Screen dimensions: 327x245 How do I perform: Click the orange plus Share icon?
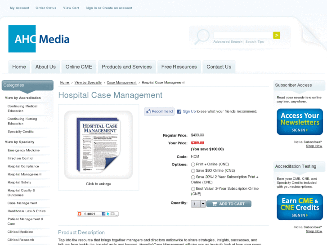80,214
